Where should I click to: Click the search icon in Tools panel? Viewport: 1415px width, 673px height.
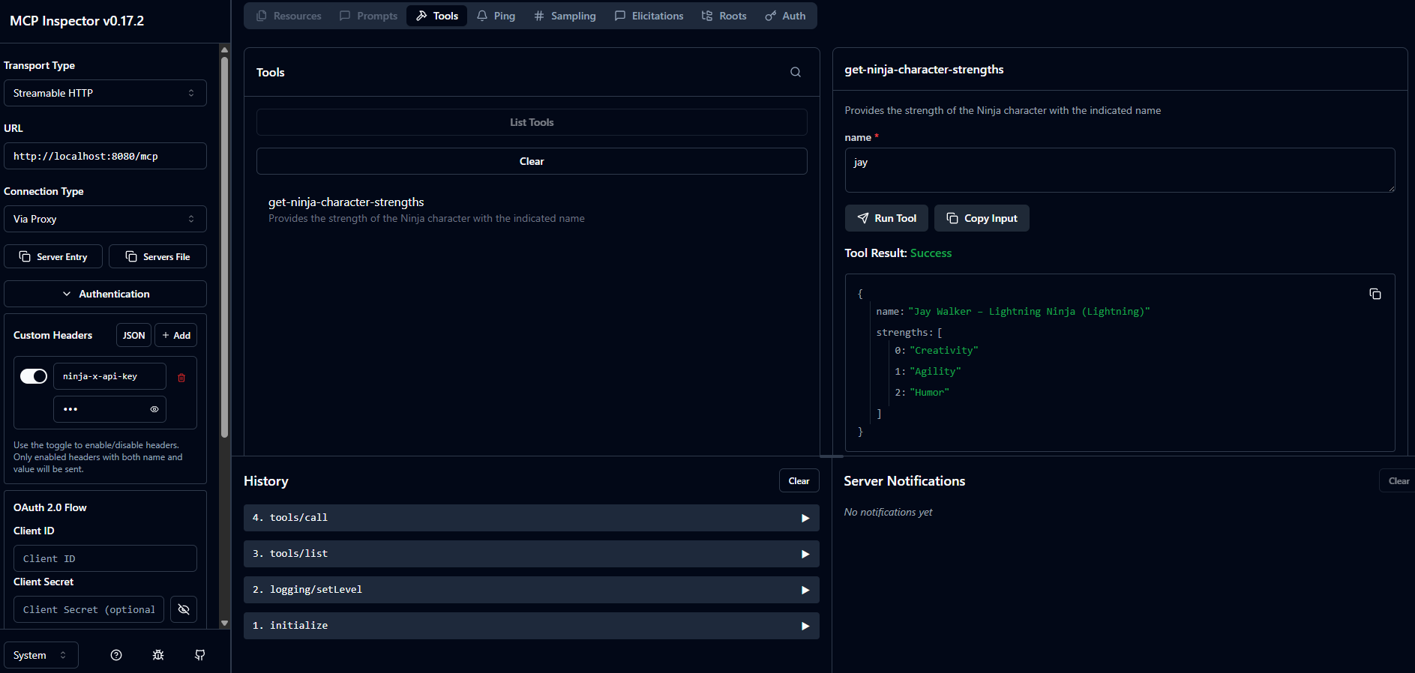point(796,73)
